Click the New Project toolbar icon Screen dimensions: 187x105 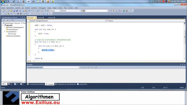(x=3, y=11)
